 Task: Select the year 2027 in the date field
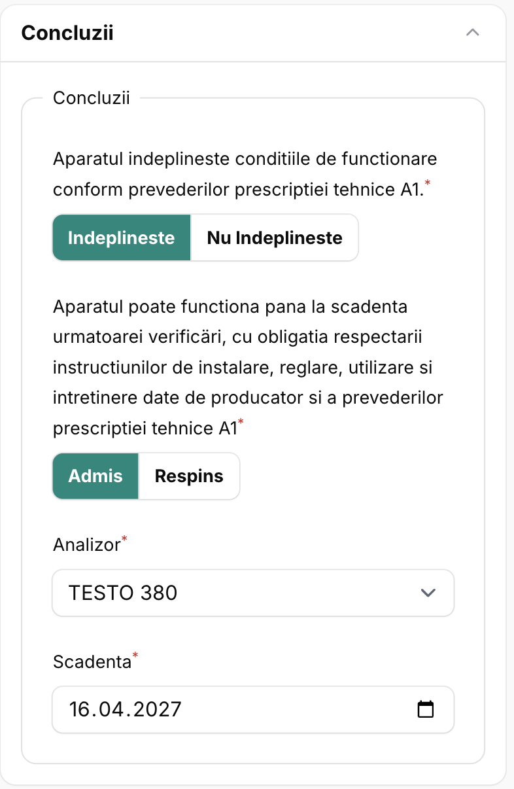pos(157,709)
